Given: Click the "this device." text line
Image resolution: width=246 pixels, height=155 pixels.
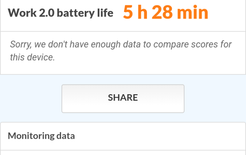Looking at the screenshot, I should [x=32, y=57].
